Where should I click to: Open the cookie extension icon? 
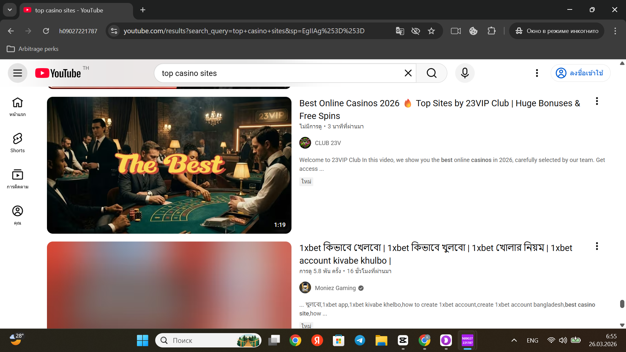pos(473,31)
